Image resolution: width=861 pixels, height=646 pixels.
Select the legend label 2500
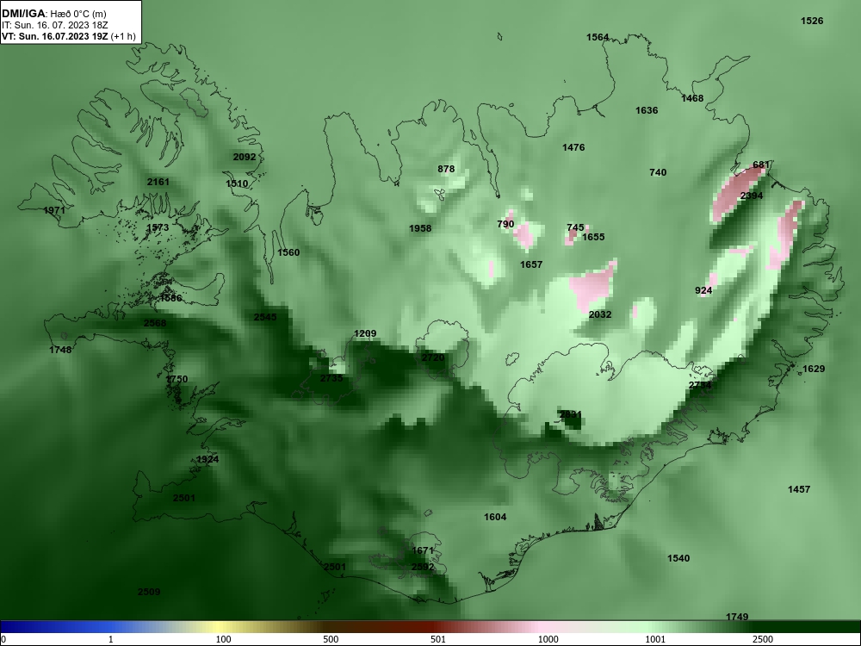point(763,639)
